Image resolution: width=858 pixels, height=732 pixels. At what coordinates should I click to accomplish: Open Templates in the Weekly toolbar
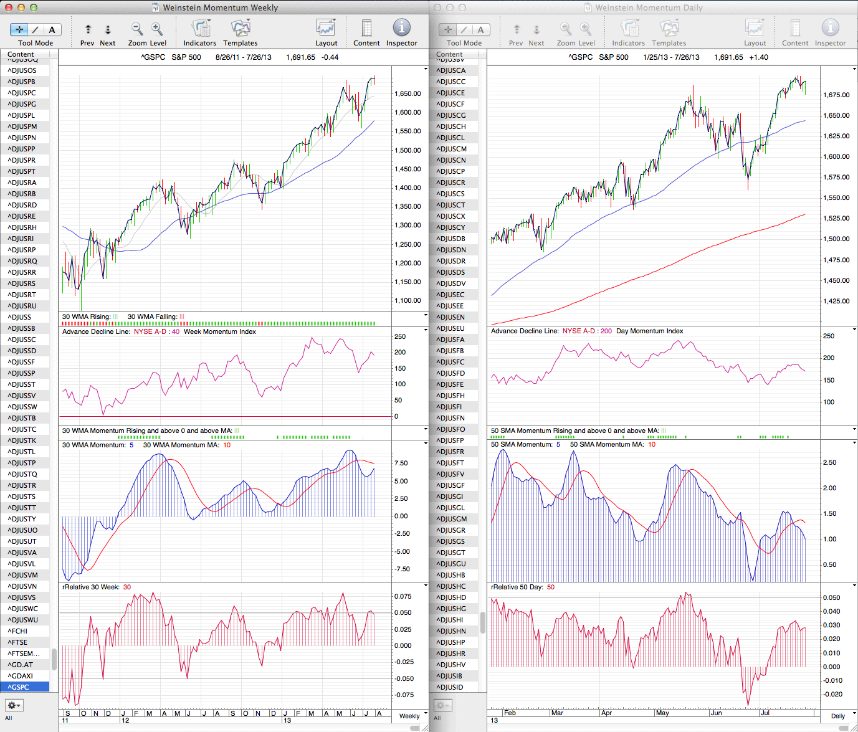(241, 29)
